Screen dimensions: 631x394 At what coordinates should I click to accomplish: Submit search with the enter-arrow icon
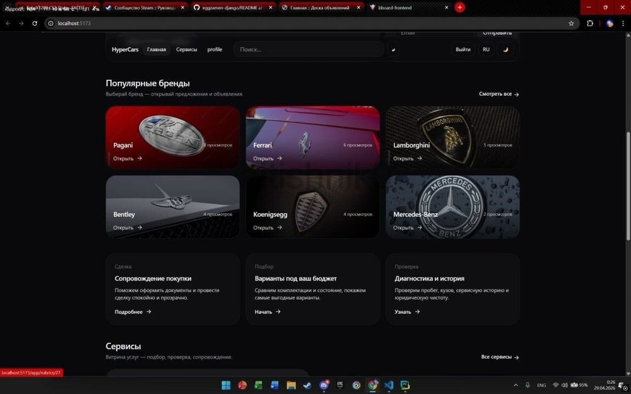coord(393,49)
